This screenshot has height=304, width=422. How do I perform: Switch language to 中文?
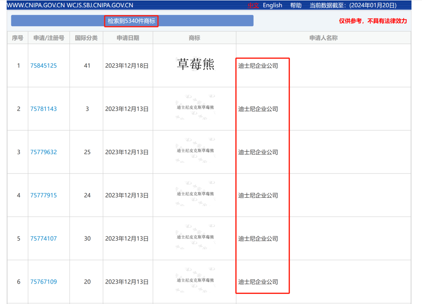[x=253, y=5]
